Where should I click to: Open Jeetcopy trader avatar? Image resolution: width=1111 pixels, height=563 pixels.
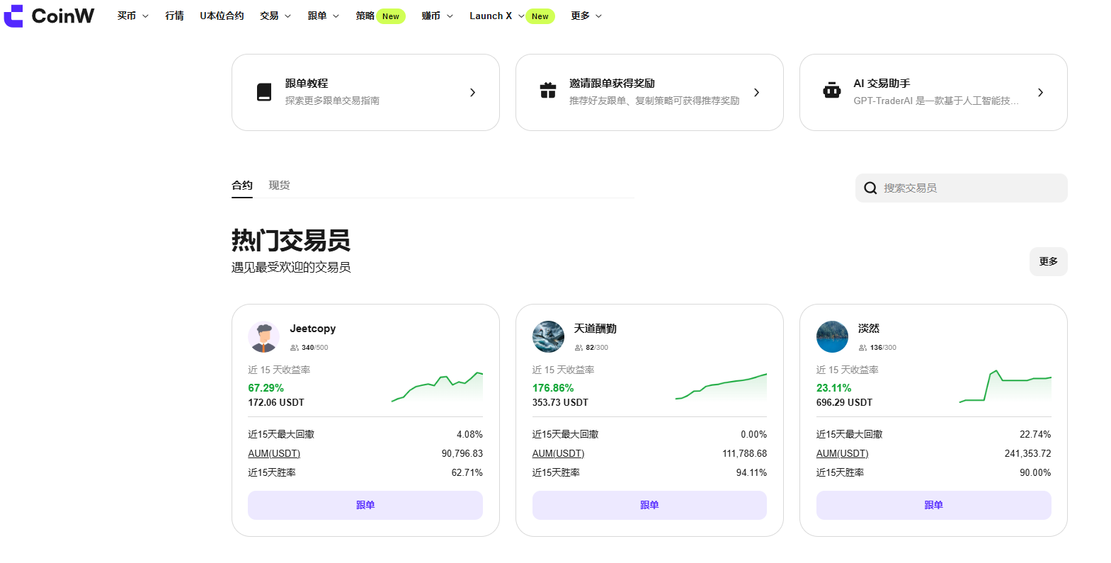pyautogui.click(x=264, y=336)
